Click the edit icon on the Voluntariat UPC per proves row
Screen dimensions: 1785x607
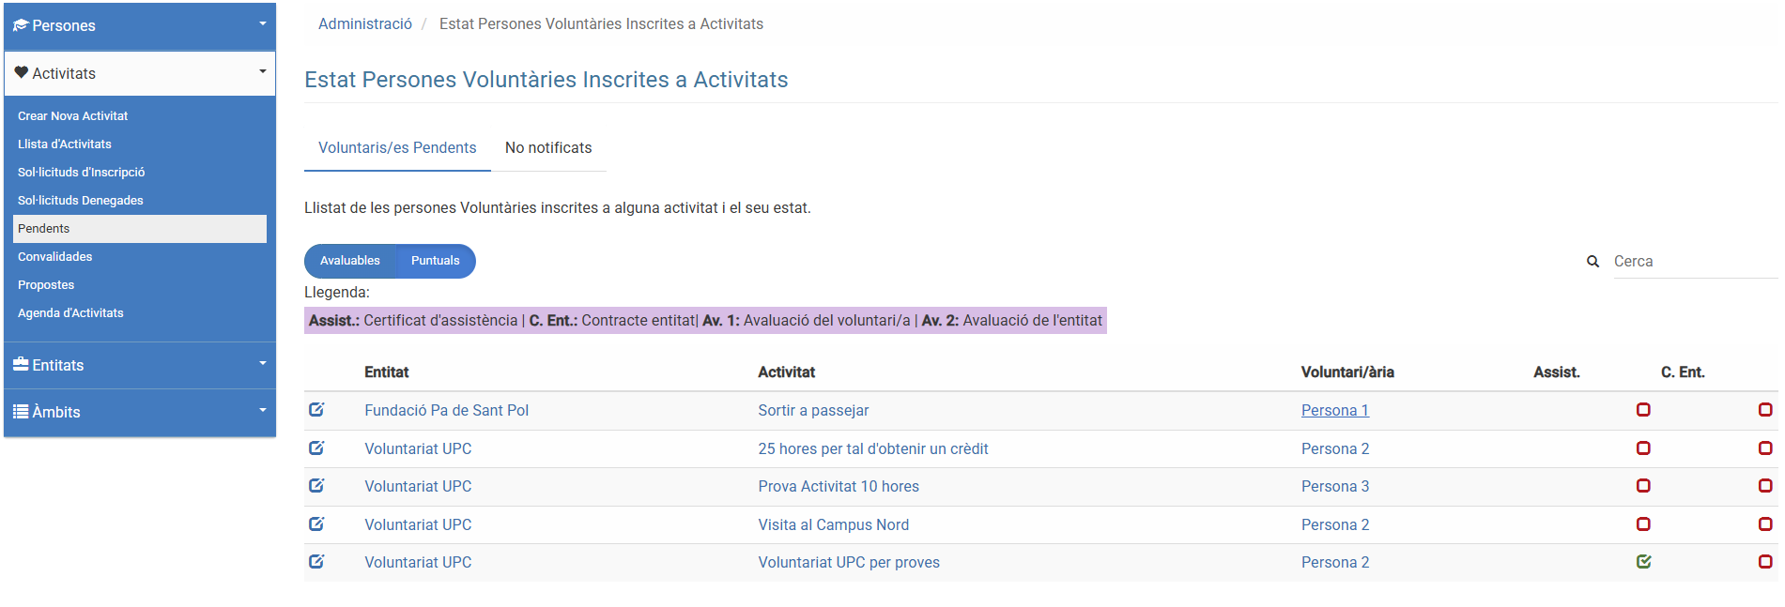pos(317,562)
